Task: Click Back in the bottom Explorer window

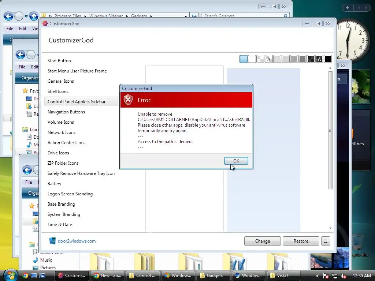Action: coord(27,170)
